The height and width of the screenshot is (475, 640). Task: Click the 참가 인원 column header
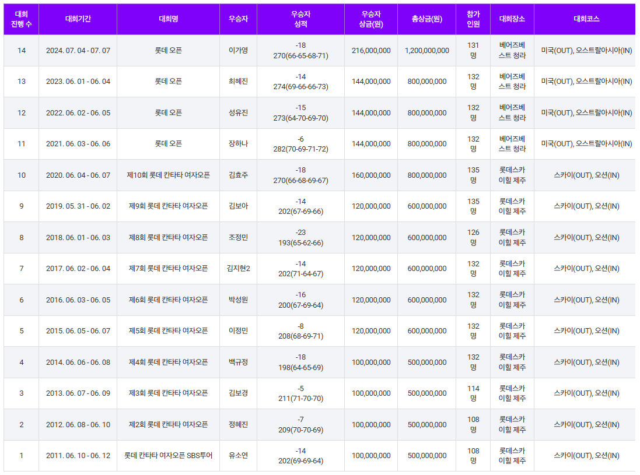click(473, 19)
